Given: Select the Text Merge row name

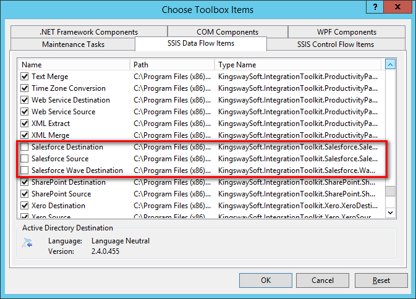Looking at the screenshot, I should point(50,77).
